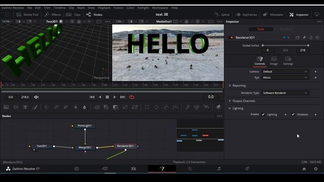Toggle the Nodes panel button

(94, 15)
